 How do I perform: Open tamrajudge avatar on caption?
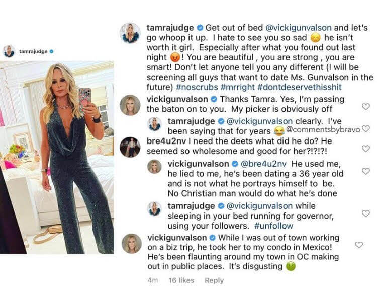pyautogui.click(x=130, y=33)
